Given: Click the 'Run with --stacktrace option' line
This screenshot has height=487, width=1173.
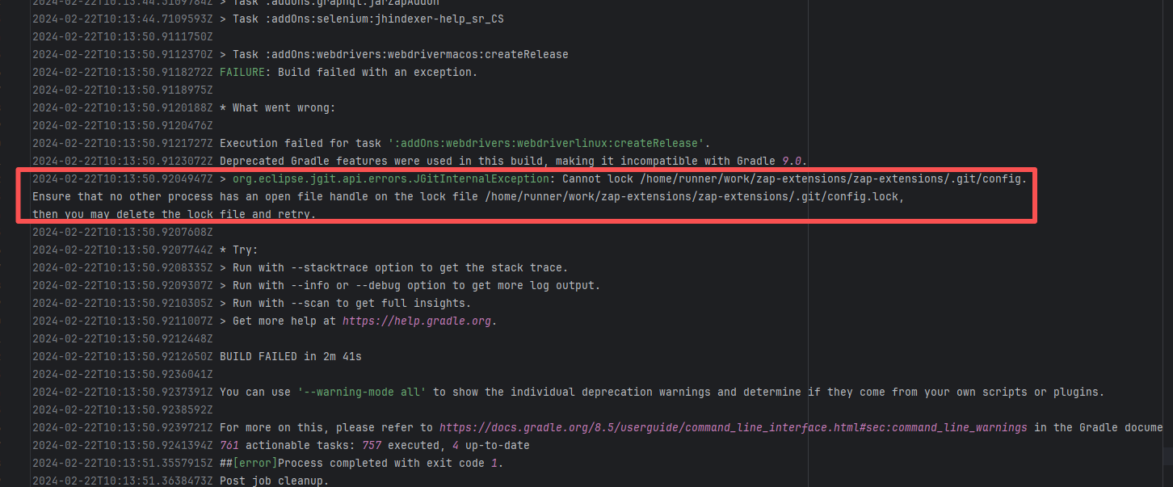Looking at the screenshot, I should pos(400,267).
